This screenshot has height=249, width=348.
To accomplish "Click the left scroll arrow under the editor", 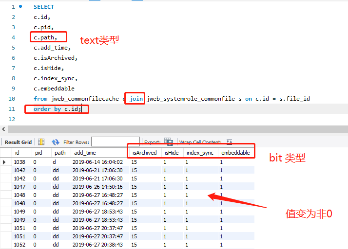I will click(x=4, y=129).
